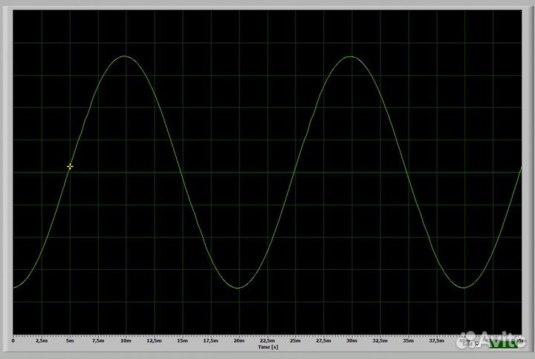Click the 30m time axis tick label
Screen dimensions: 535x359
tap(352, 340)
